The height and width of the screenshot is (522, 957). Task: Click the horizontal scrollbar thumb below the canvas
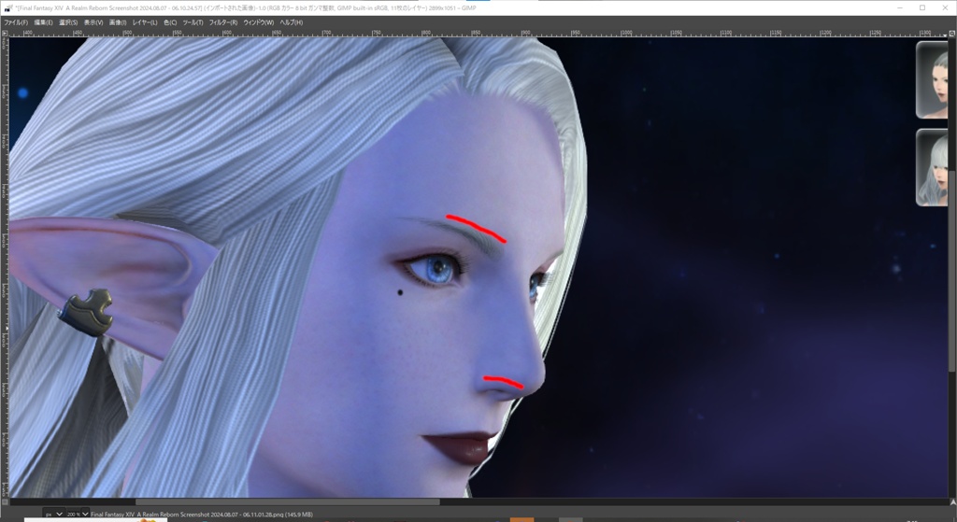287,501
